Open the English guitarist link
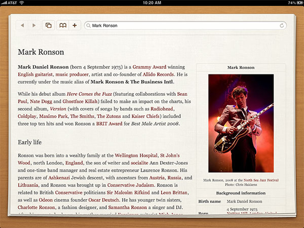The width and height of the screenshot is (304, 228). tap(35, 74)
